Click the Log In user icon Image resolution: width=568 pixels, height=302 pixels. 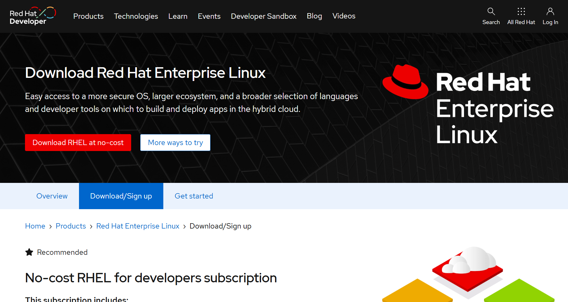(x=550, y=12)
